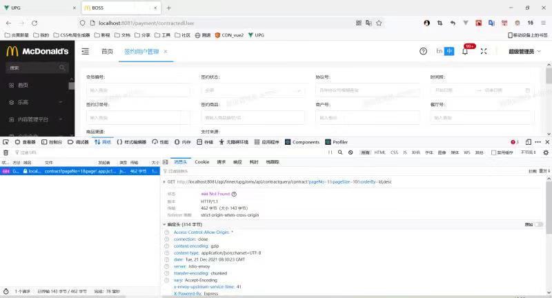Switch to the Request (请求) details tab

tap(221, 162)
